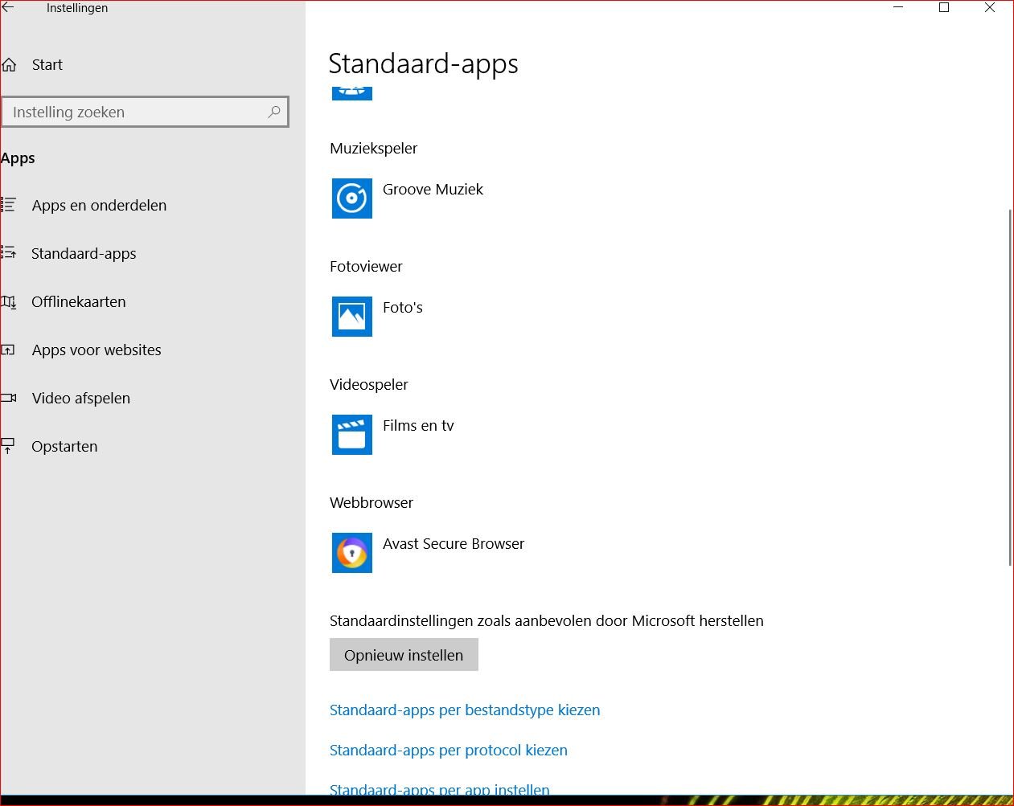The width and height of the screenshot is (1014, 806).
Task: Maximize the Instellingen window
Action: (944, 8)
